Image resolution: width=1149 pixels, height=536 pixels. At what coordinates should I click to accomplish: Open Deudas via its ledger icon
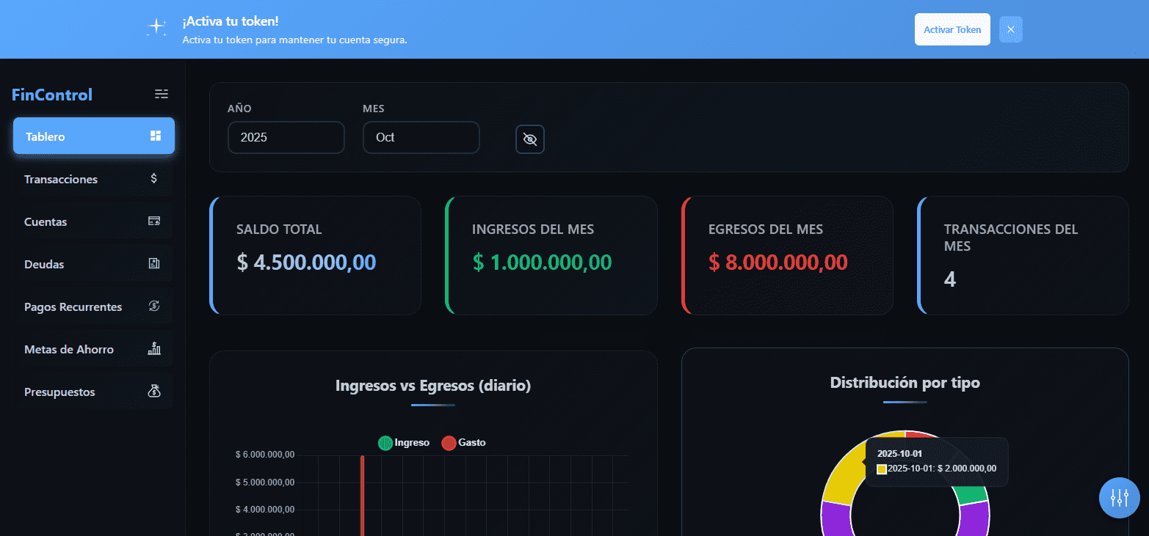click(154, 263)
